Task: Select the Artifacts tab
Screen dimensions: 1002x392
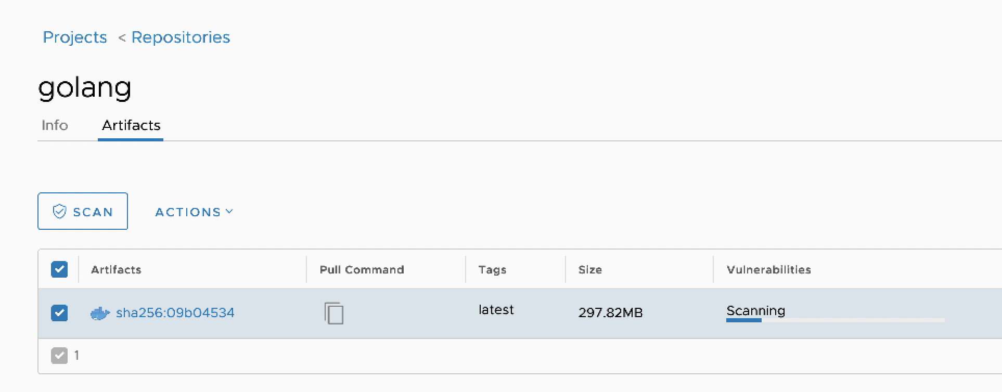Action: tap(131, 125)
